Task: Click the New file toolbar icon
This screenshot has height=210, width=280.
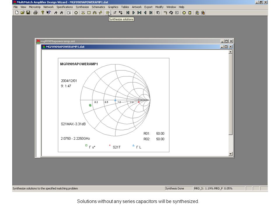Action: 17,13
